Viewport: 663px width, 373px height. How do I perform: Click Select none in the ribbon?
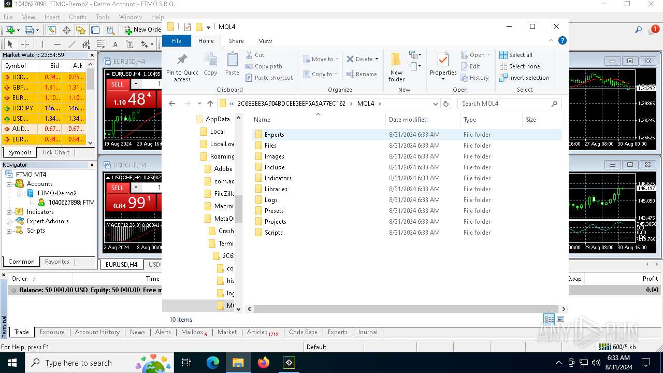(520, 66)
